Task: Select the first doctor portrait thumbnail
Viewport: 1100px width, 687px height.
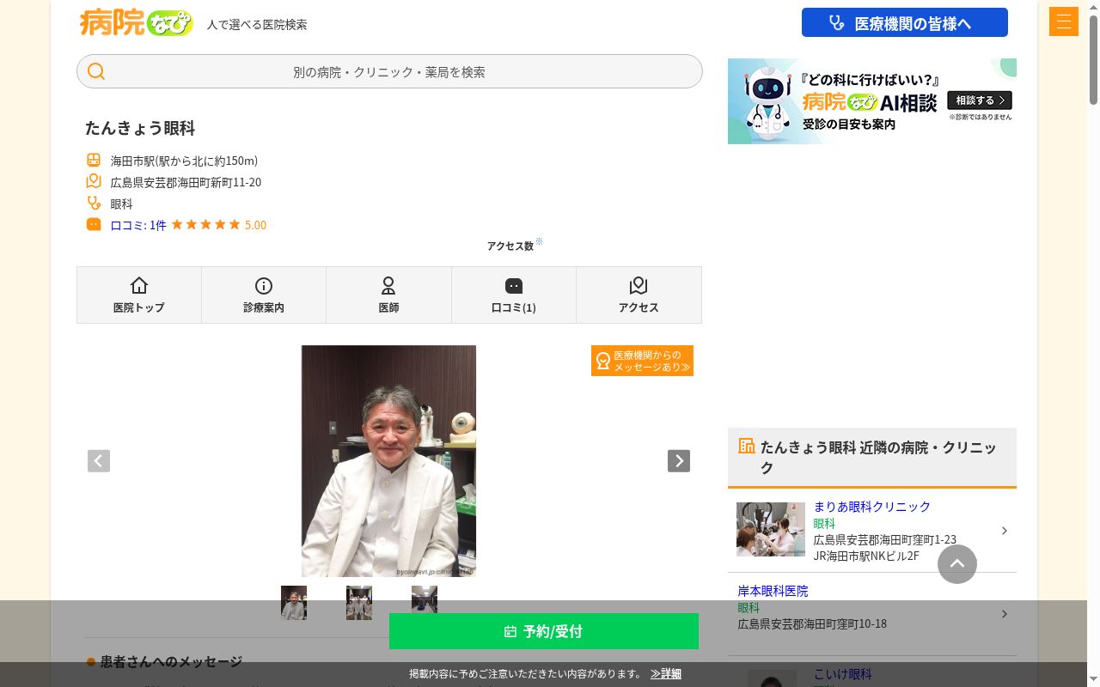Action: [294, 603]
